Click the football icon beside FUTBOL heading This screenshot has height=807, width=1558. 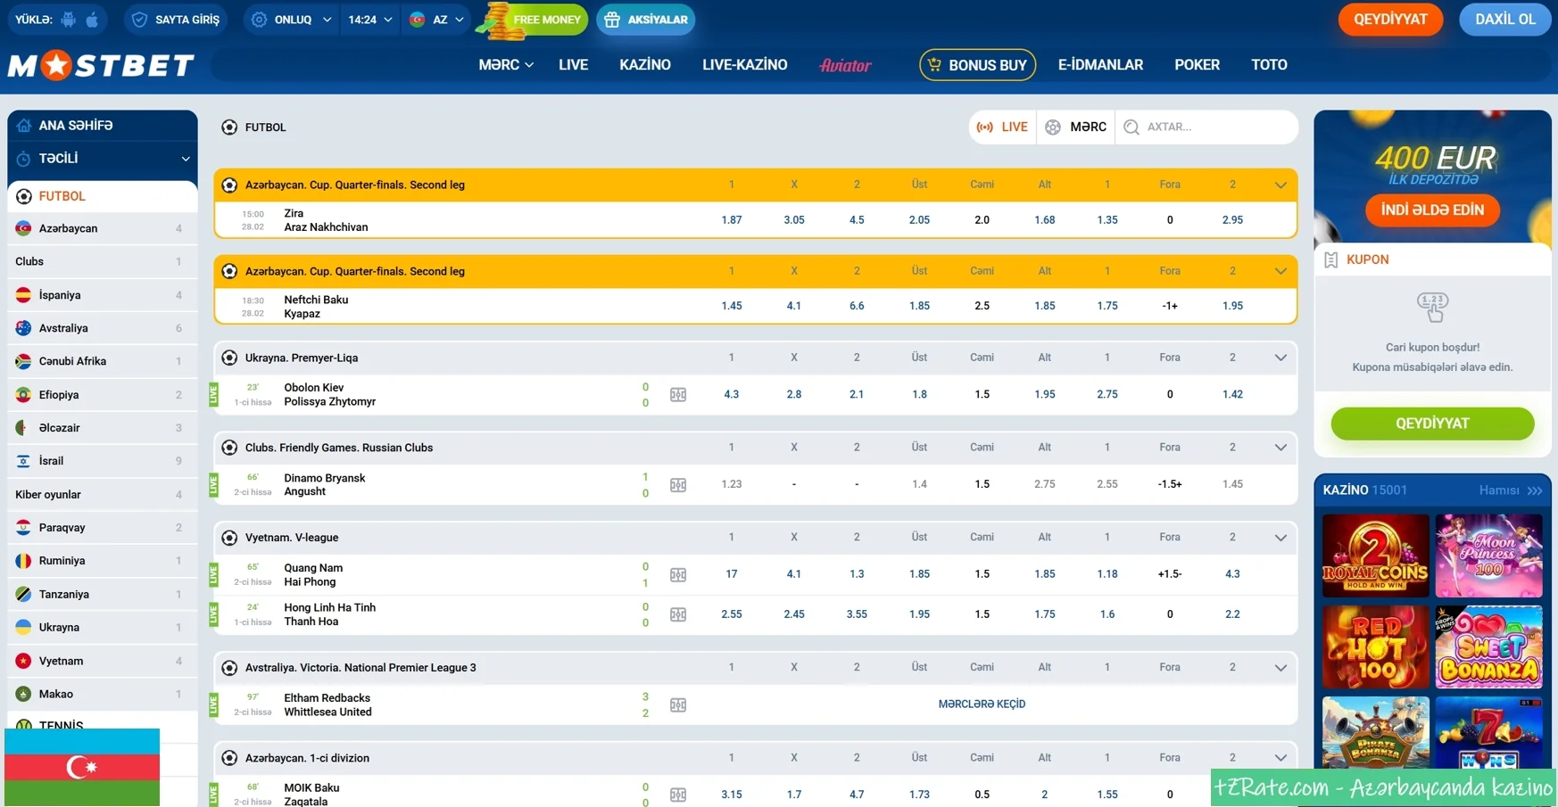pos(229,128)
